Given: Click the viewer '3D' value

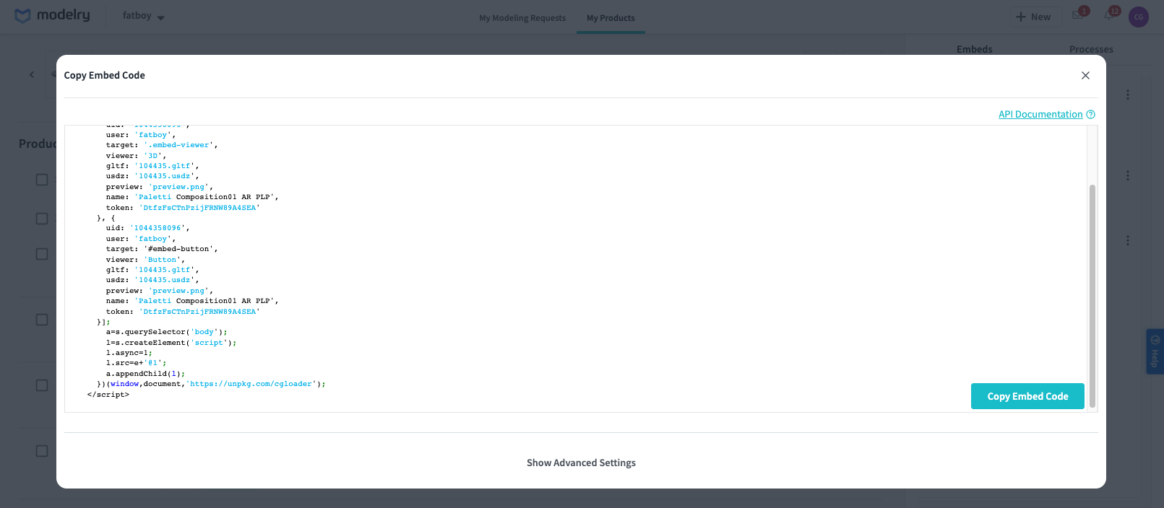Looking at the screenshot, I should coord(153,156).
